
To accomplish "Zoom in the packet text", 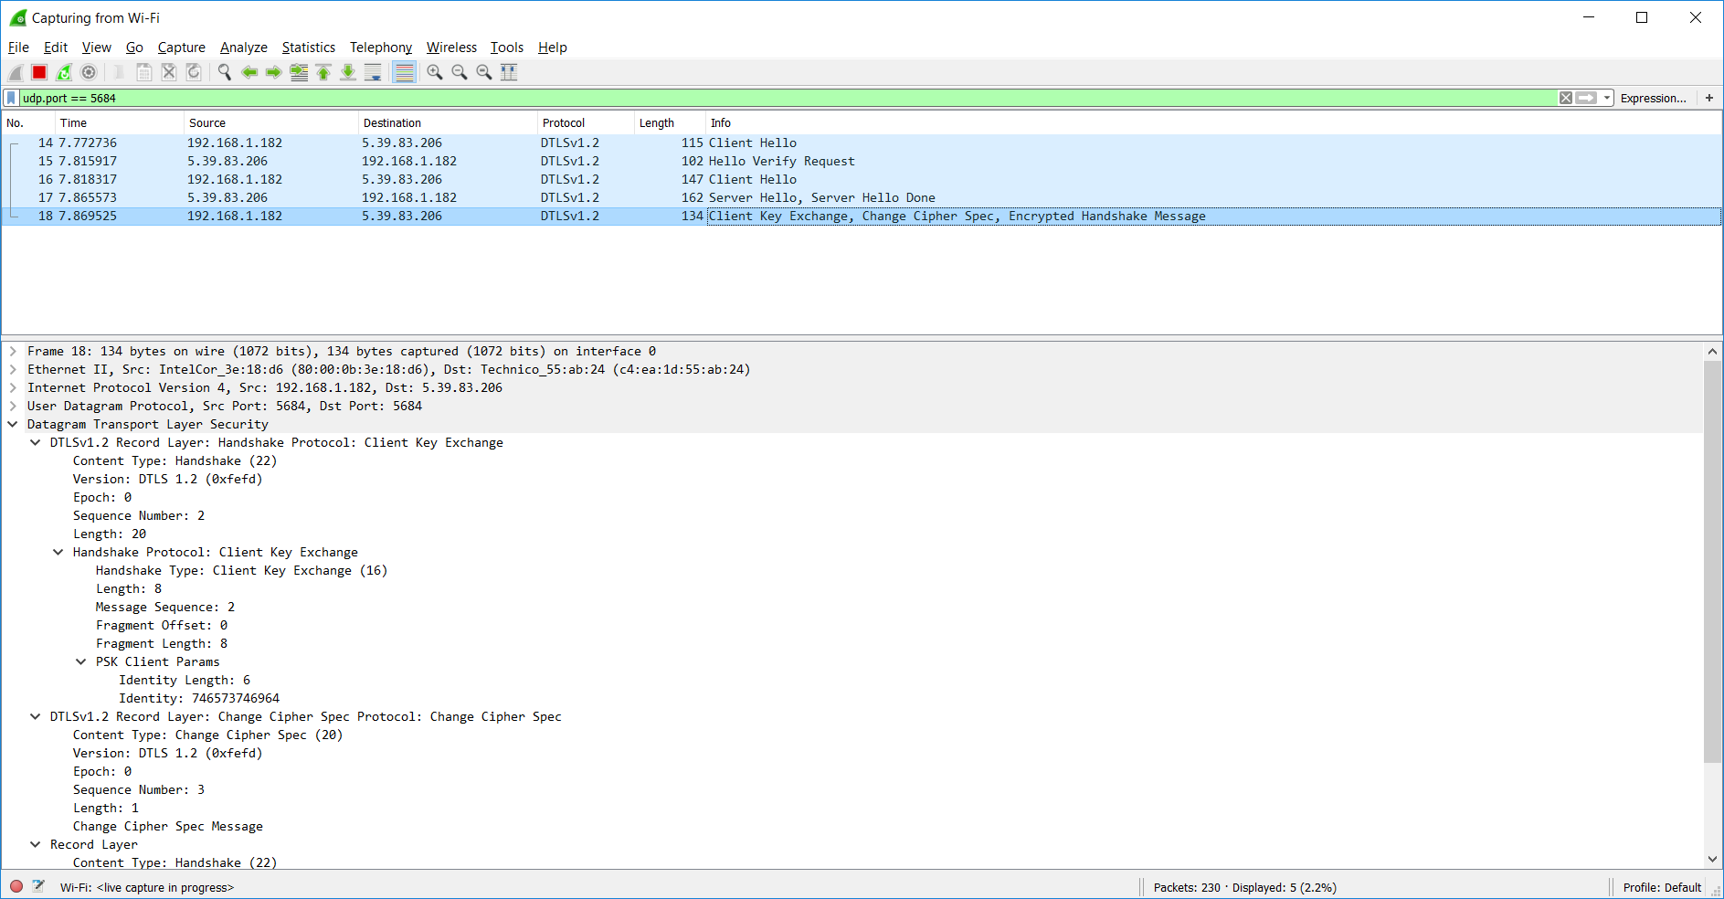I will (x=435, y=72).
